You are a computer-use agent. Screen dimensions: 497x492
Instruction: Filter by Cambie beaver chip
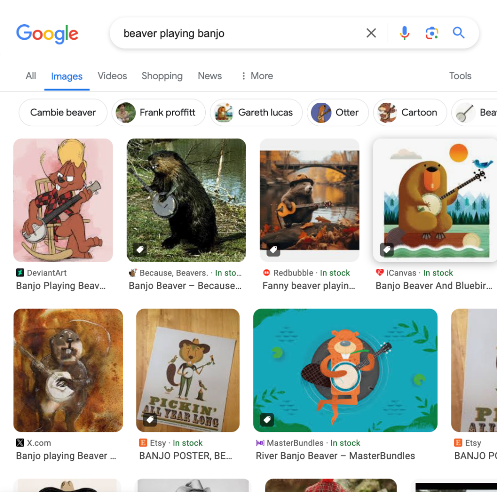(x=63, y=113)
